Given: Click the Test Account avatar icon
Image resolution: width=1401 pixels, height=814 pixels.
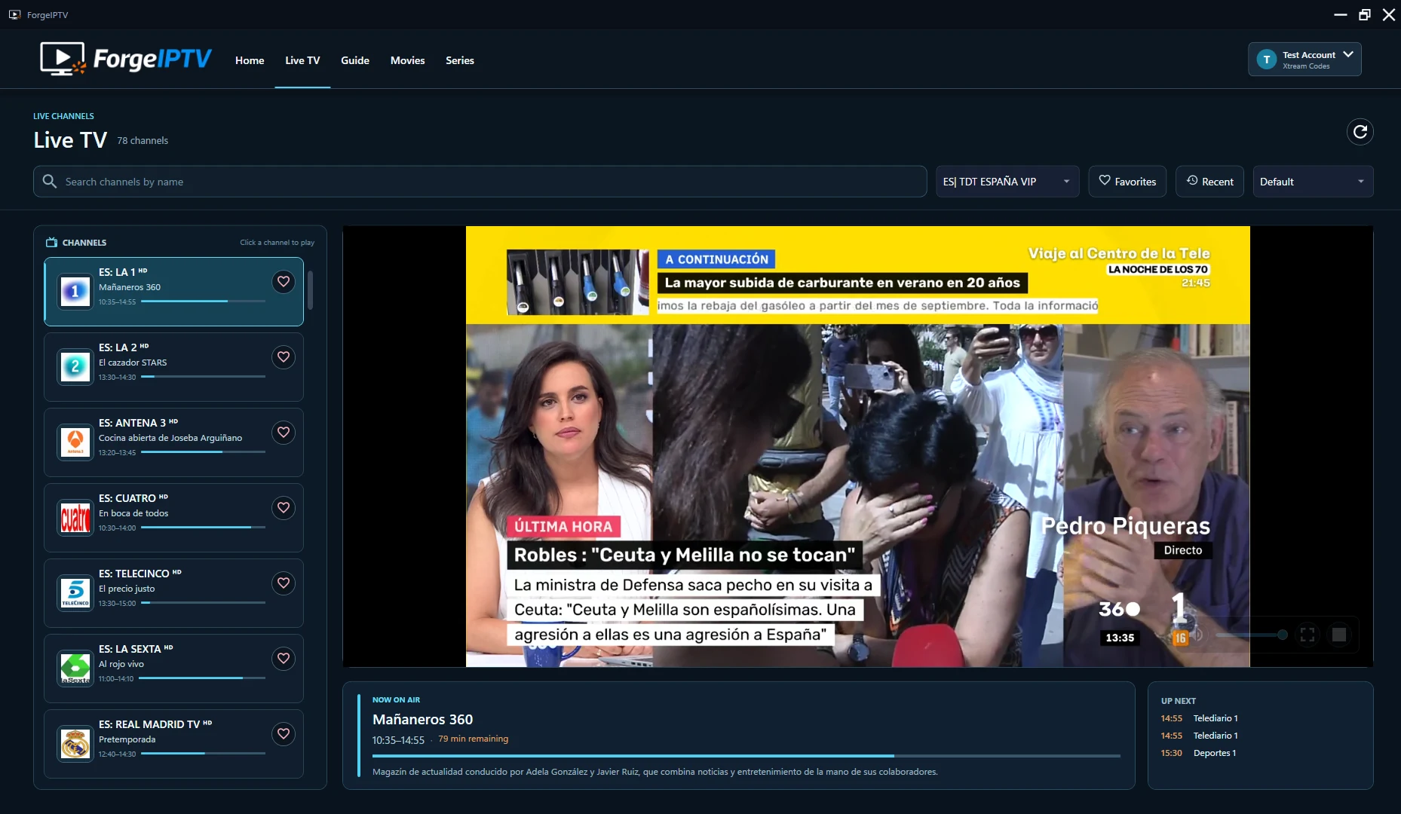Looking at the screenshot, I should [1267, 60].
